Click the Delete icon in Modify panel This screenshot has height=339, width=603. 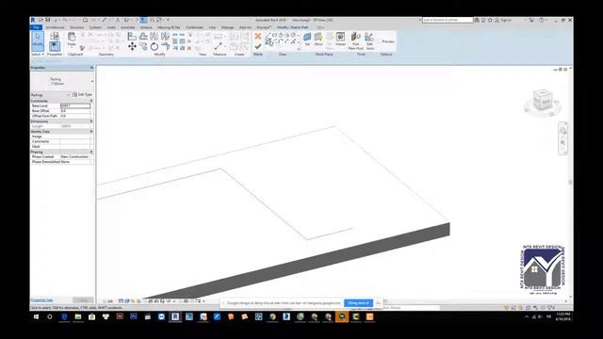pos(189,48)
